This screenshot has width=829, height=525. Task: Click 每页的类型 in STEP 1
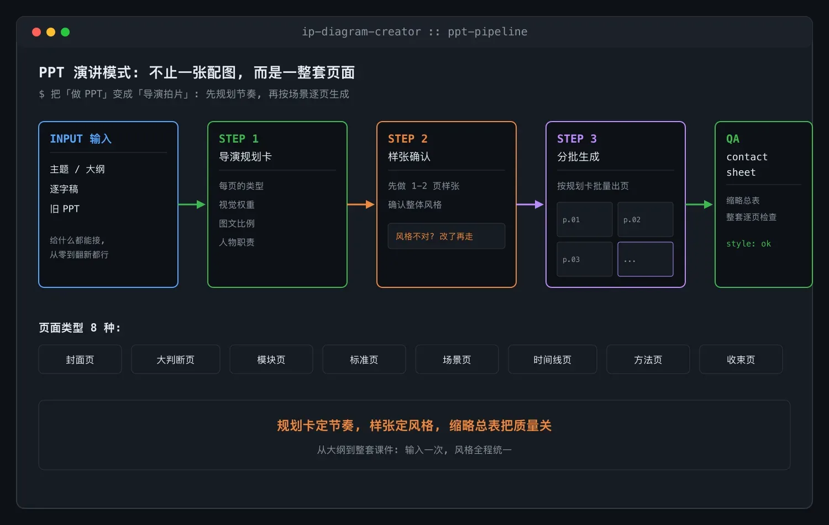(x=242, y=186)
